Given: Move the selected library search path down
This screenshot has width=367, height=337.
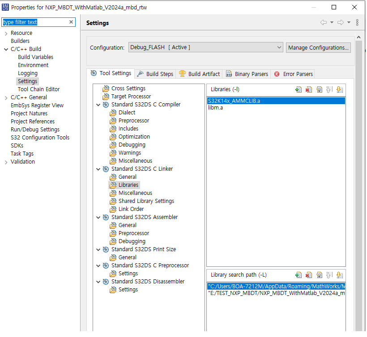Looking at the screenshot, I should coord(340,275).
